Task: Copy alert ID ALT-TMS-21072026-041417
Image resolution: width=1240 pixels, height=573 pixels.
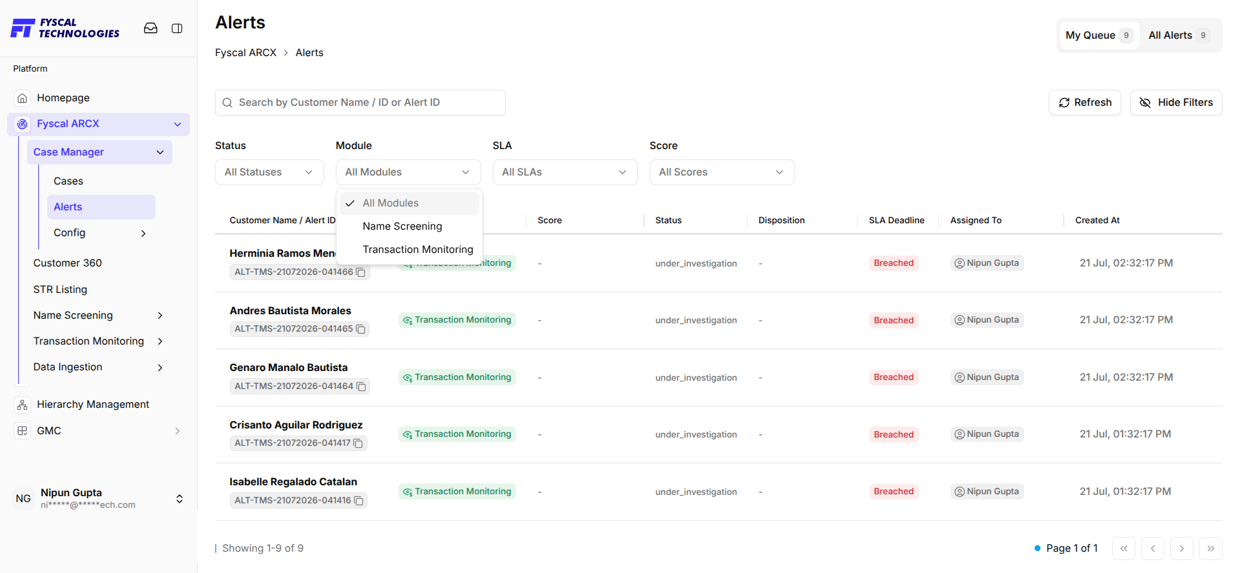Action: [x=358, y=443]
